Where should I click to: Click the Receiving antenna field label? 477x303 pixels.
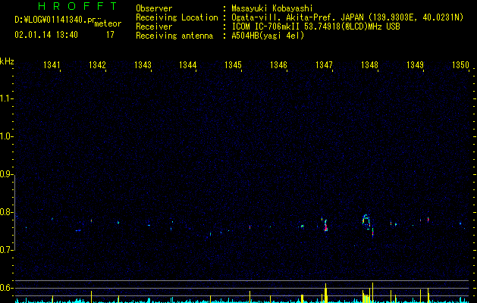click(174, 36)
